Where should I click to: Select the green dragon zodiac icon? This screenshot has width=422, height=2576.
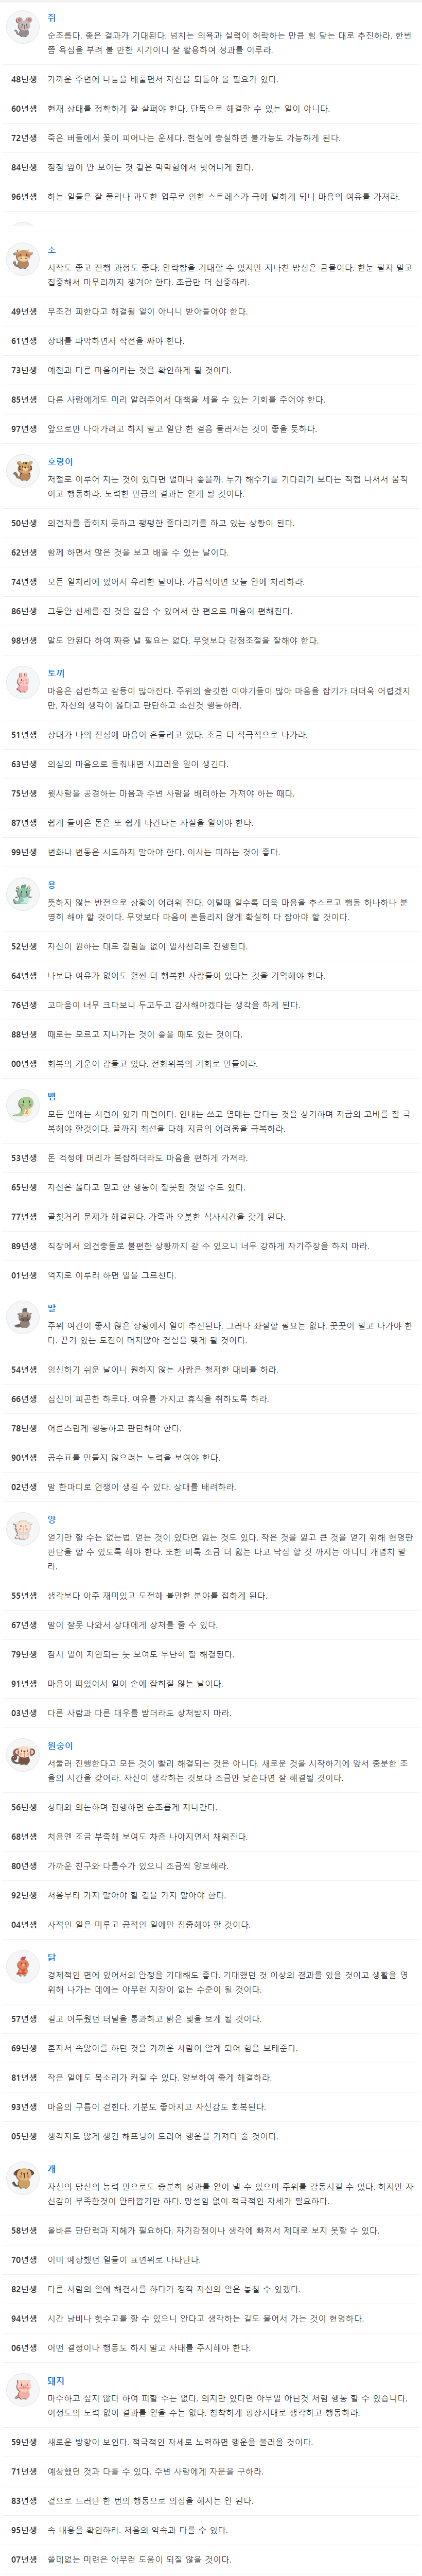pos(23,895)
